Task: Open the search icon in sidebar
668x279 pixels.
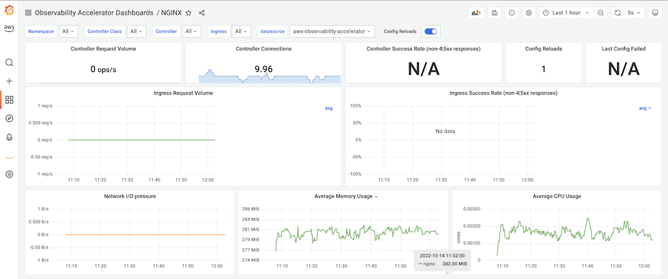Action: pos(9,63)
